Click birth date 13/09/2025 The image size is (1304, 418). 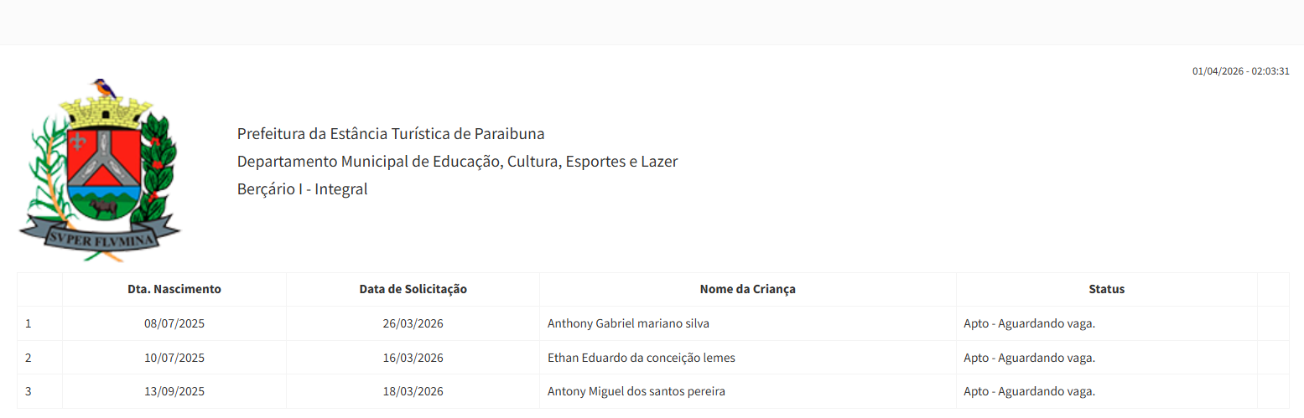pyautogui.click(x=174, y=391)
